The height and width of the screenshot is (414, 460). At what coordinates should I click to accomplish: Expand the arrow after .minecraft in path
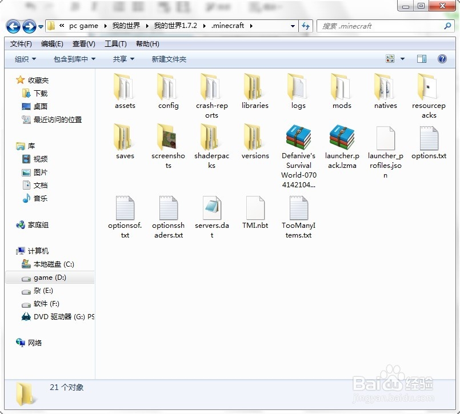251,26
